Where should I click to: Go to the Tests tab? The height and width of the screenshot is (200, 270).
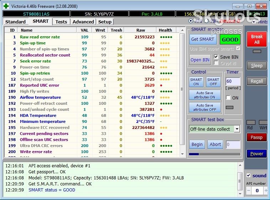point(61,22)
